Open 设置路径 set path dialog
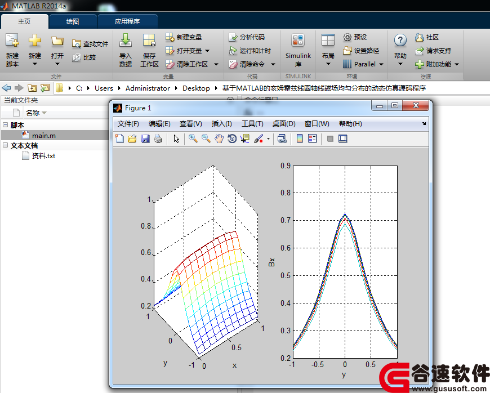Viewport: 490px width, 393px height. [361, 51]
